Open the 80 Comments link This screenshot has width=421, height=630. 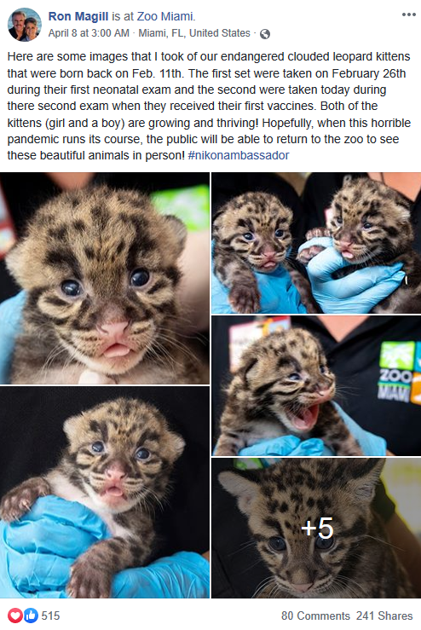(x=315, y=616)
